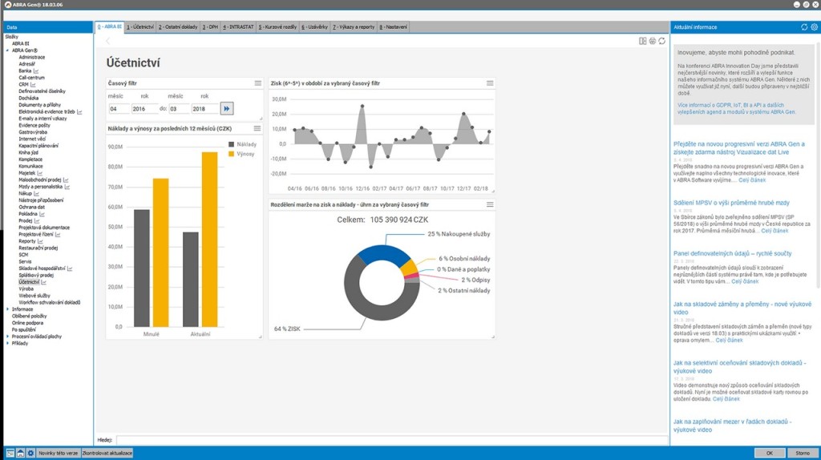Click the chart icon next to Banka
Screen dimensions: 821x460
coord(35,71)
